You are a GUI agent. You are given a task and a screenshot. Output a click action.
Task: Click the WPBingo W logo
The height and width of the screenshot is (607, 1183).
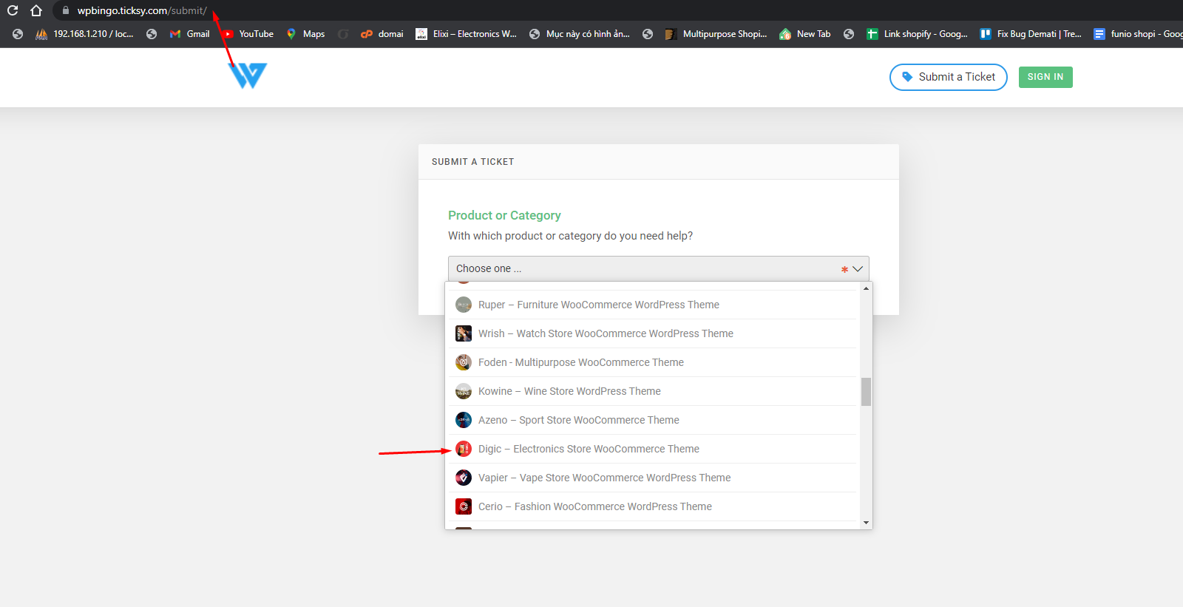tap(248, 75)
